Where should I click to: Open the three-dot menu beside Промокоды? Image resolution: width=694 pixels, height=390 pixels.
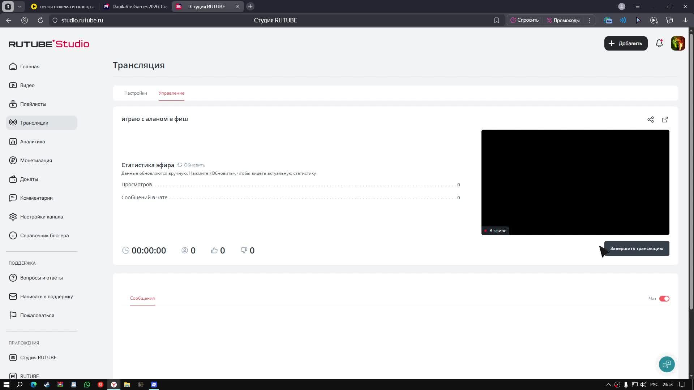pos(590,20)
